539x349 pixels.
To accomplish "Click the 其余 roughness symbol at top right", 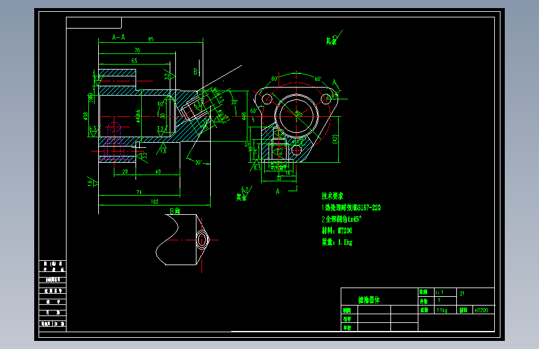I will click(x=333, y=38).
